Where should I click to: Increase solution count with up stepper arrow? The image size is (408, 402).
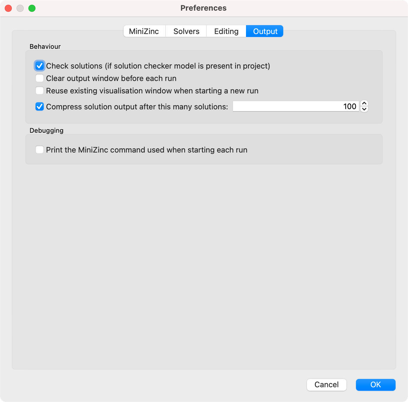364,103
